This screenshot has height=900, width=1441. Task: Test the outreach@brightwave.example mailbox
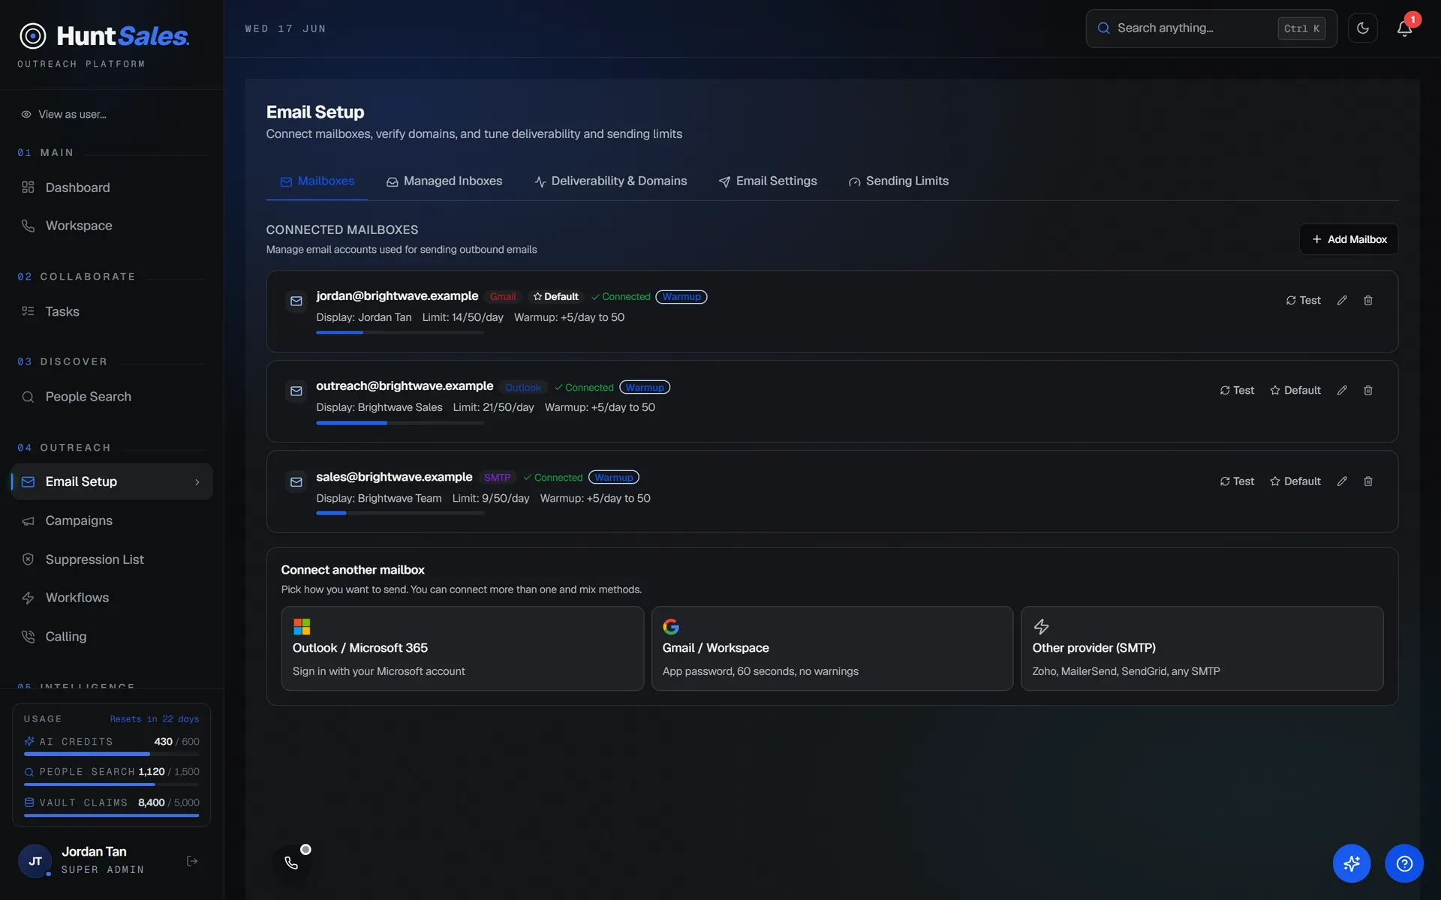click(1237, 391)
